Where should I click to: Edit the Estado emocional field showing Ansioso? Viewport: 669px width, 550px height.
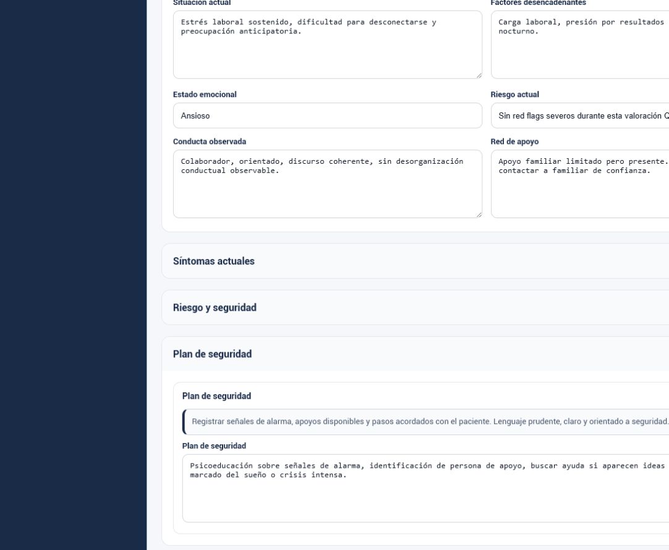point(328,116)
